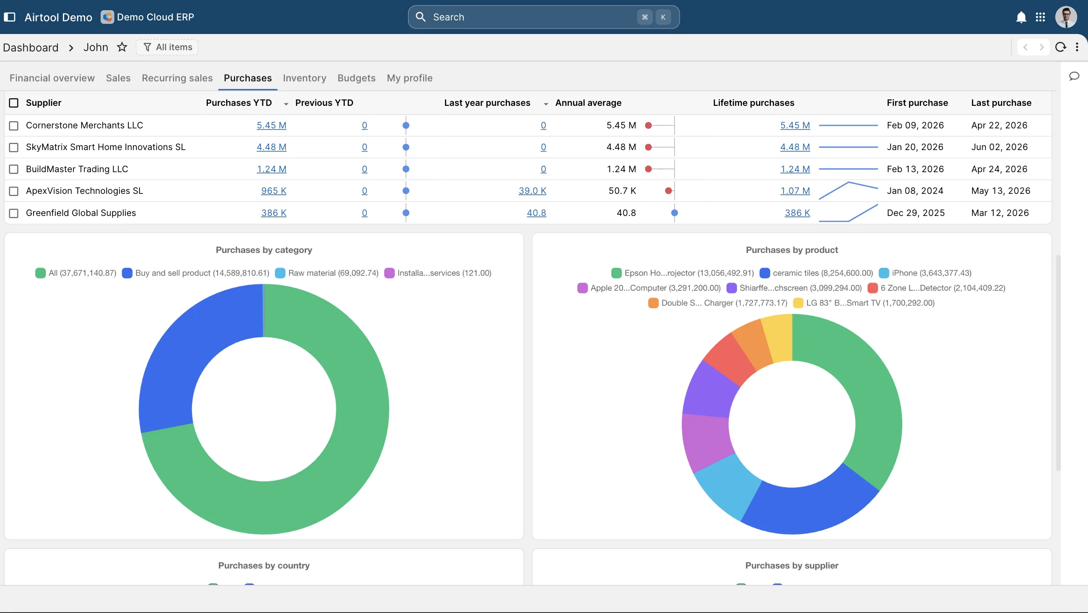Switch to Inventory tab
The image size is (1088, 613).
pos(304,78)
